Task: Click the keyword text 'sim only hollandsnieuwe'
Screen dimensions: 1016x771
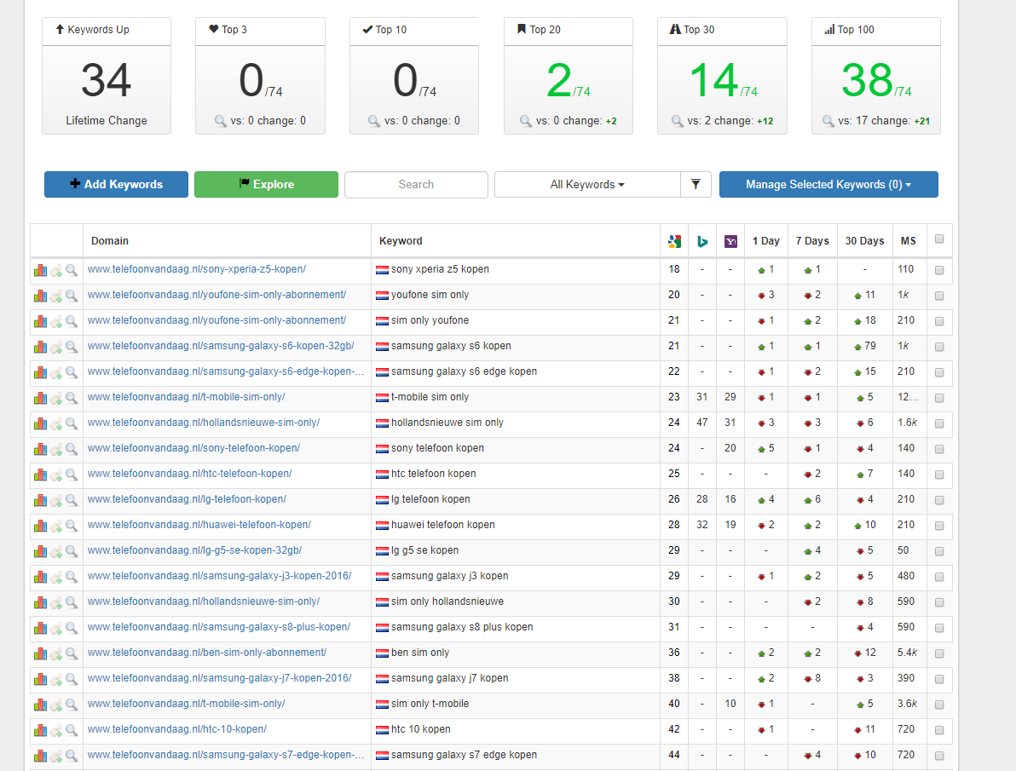Action: (x=447, y=602)
